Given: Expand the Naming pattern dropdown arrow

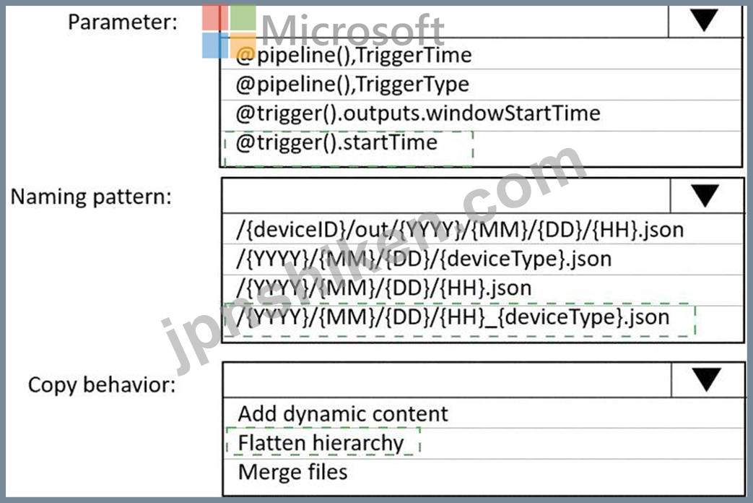Looking at the screenshot, I should (705, 195).
